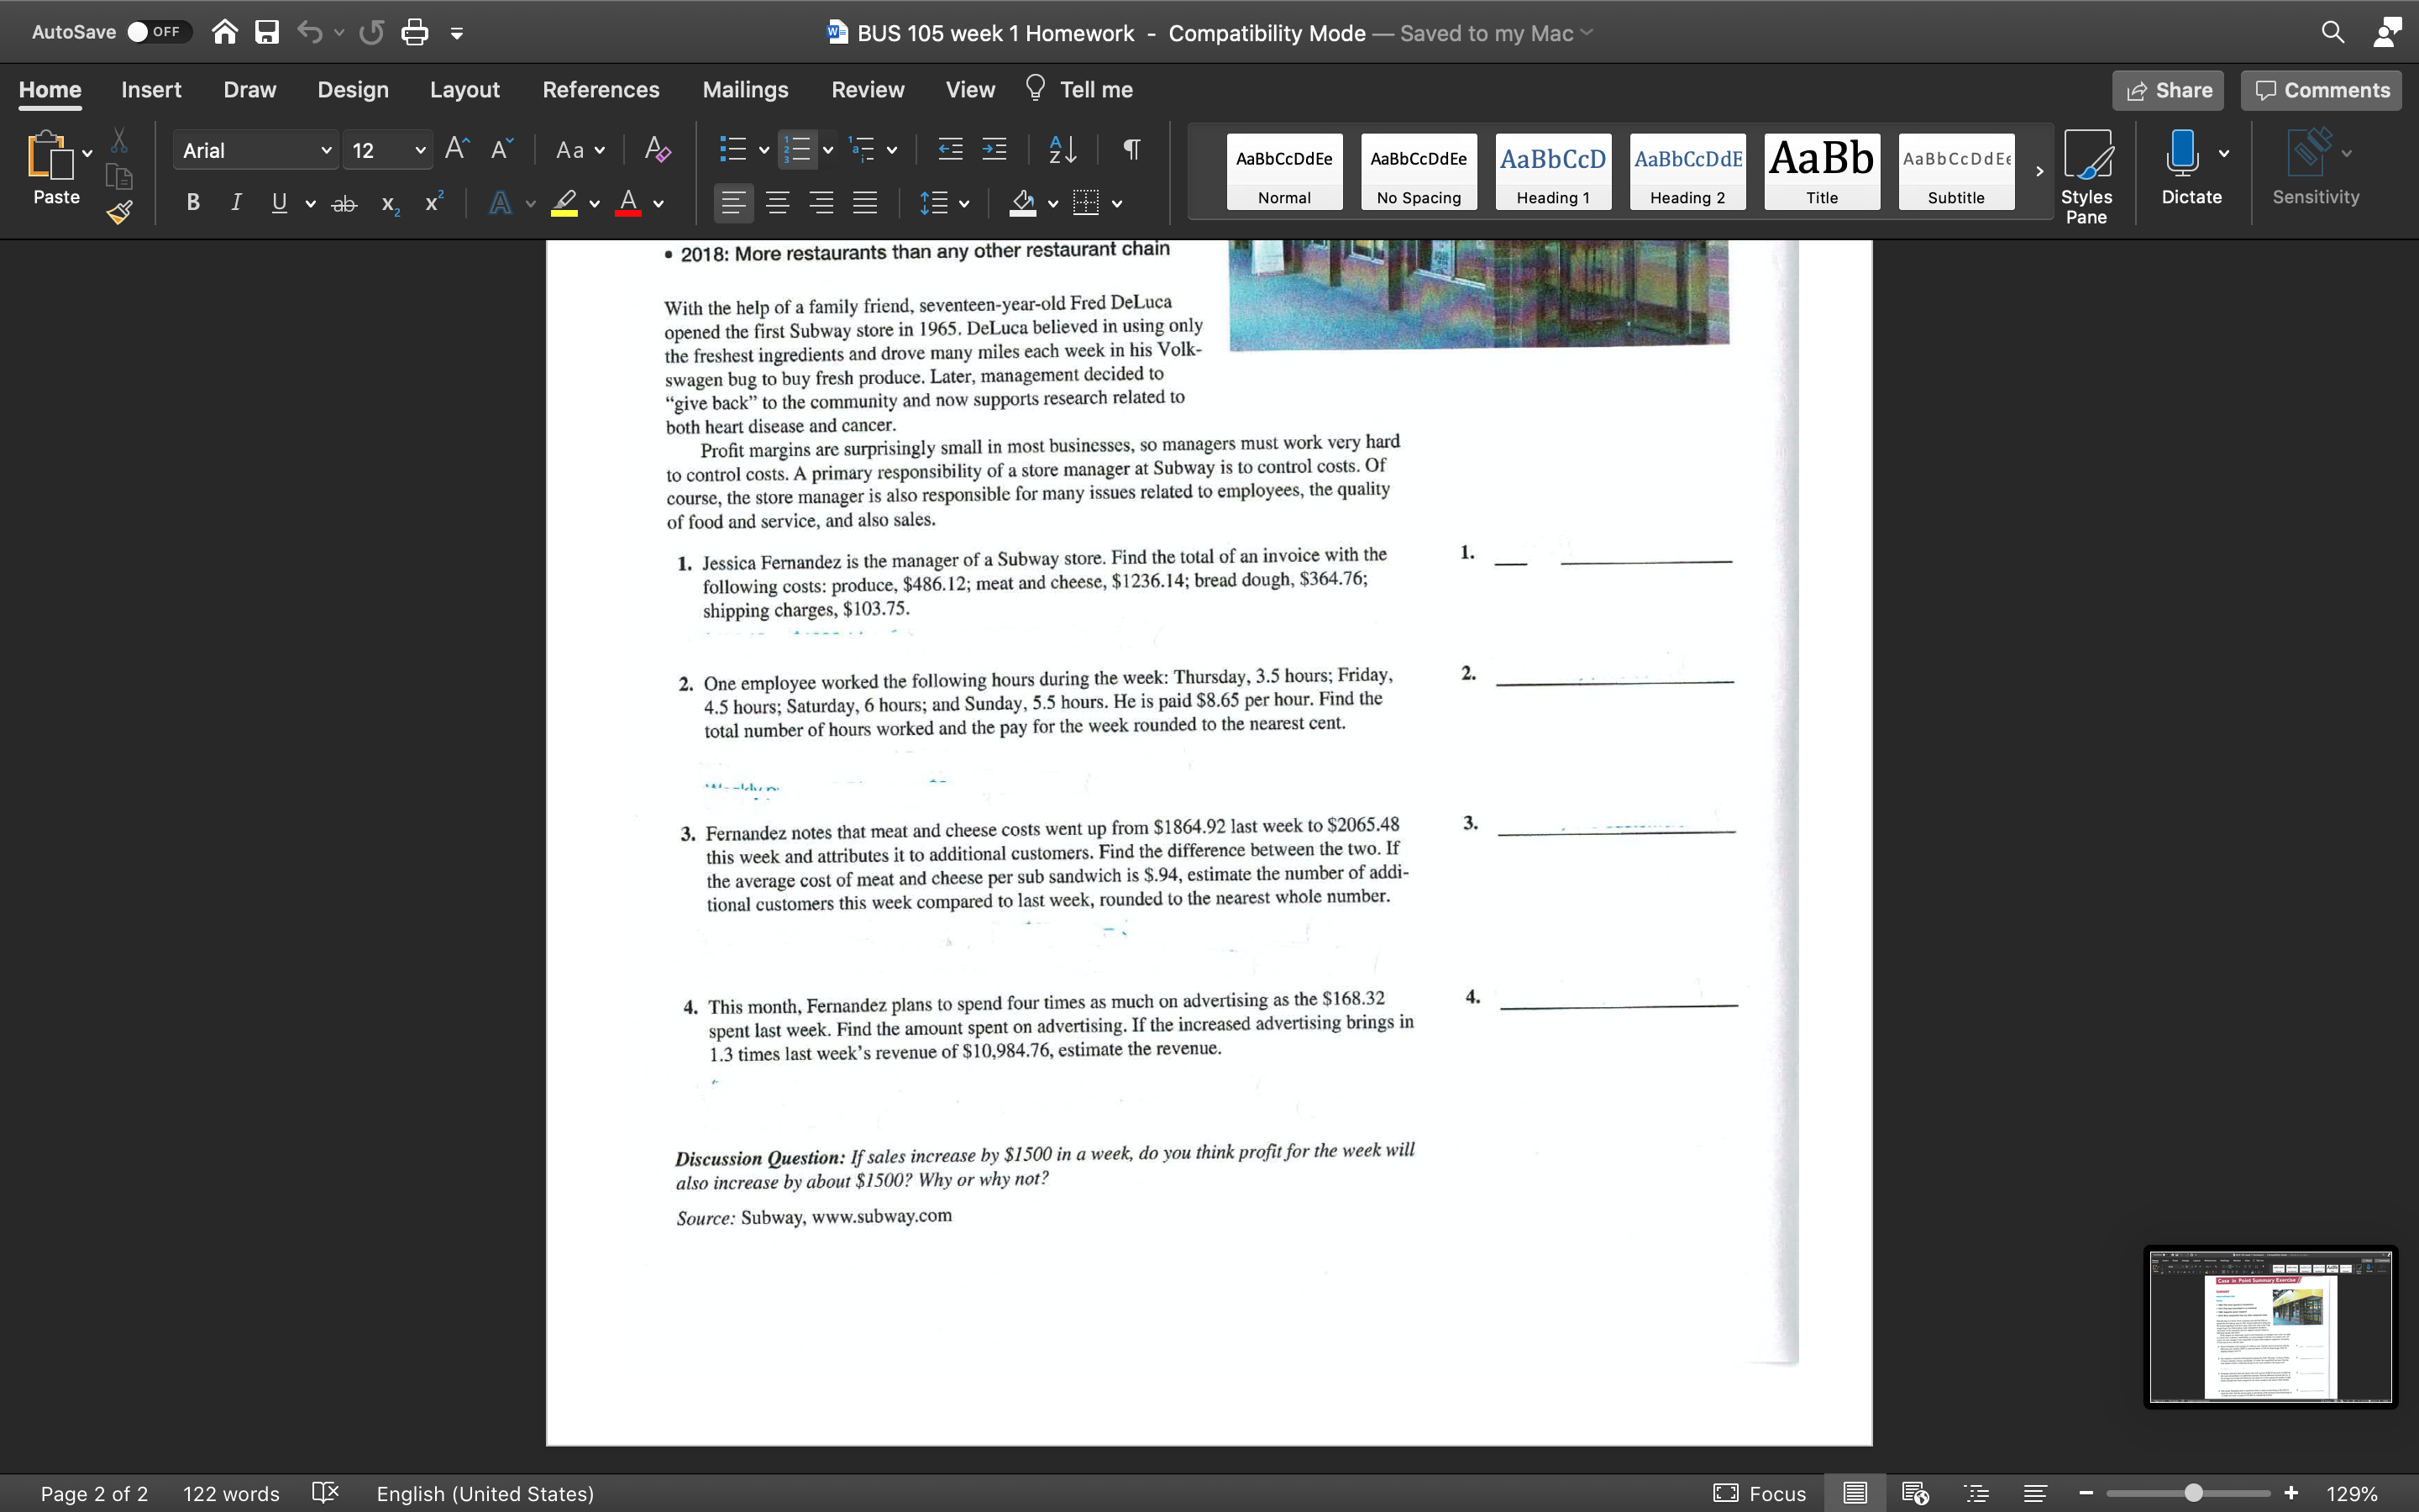
Task: Click the Format Painter brush icon
Action: pyautogui.click(x=120, y=211)
